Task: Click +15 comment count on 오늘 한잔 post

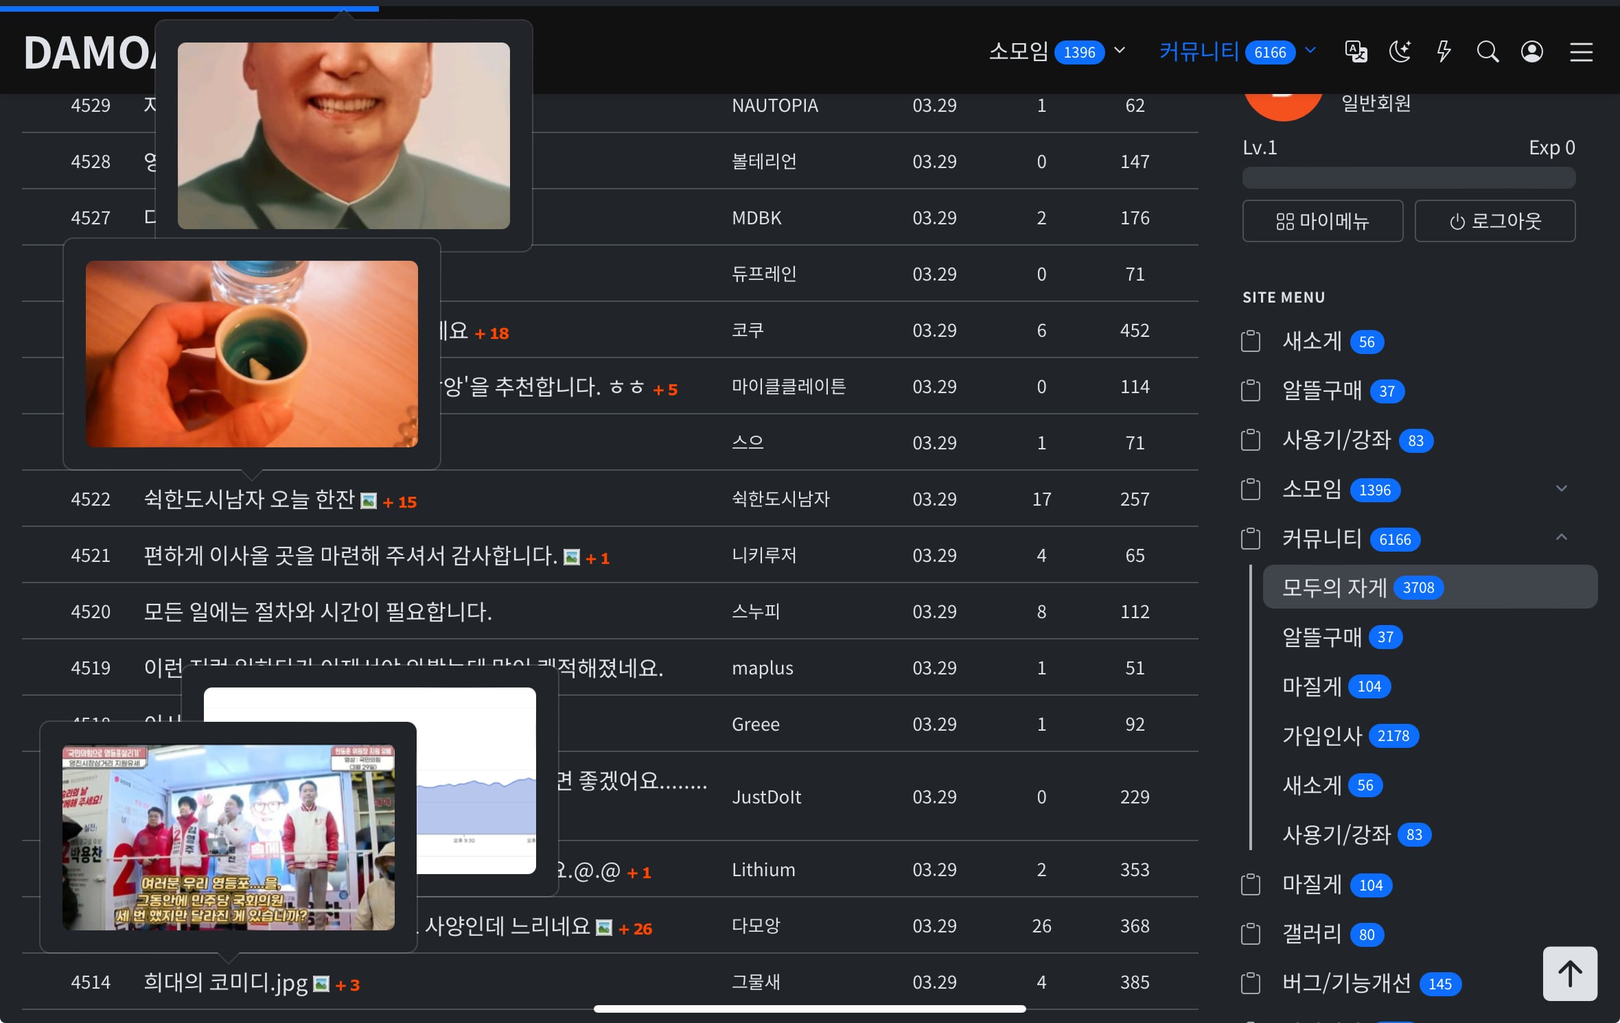Action: pos(400,502)
